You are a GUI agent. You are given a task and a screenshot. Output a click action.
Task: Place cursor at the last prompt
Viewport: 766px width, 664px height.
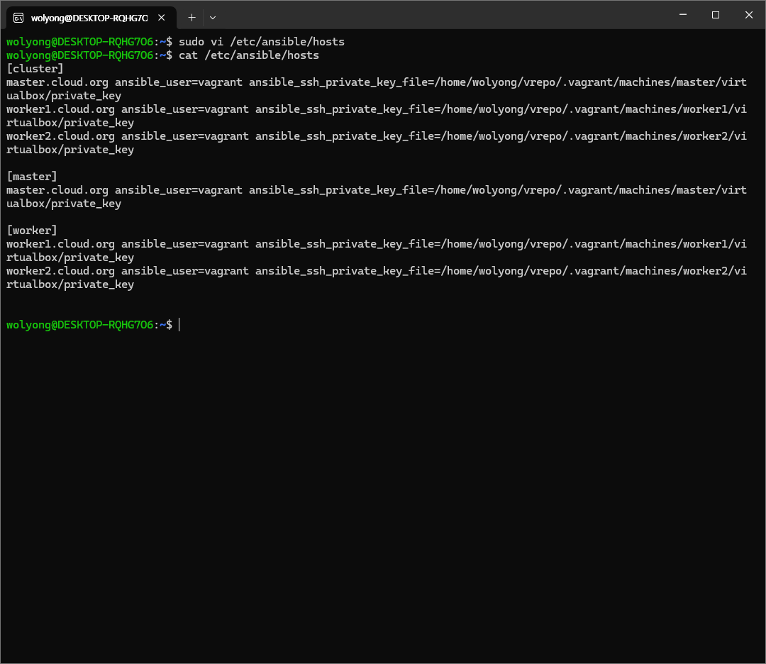tap(179, 325)
